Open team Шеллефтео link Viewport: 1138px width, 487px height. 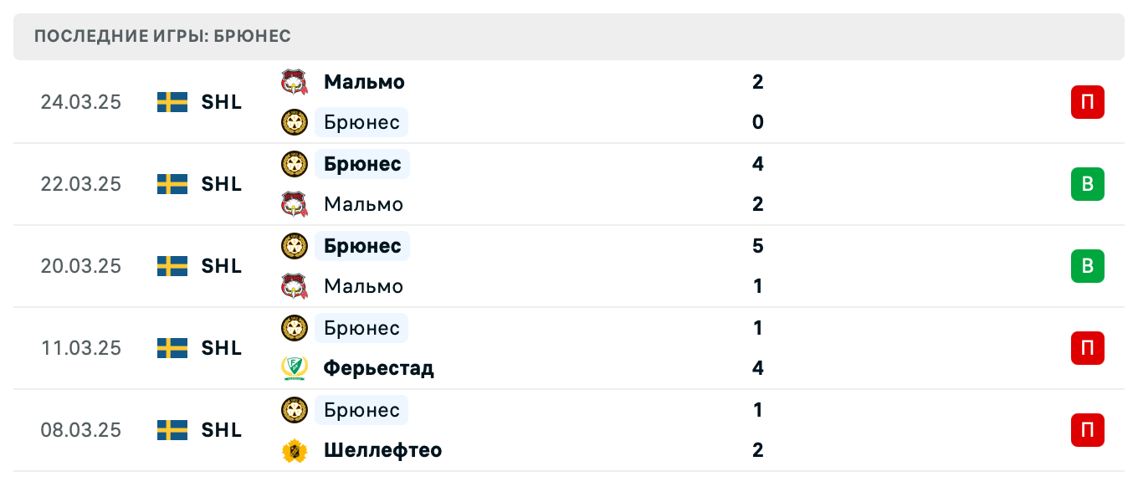382,450
